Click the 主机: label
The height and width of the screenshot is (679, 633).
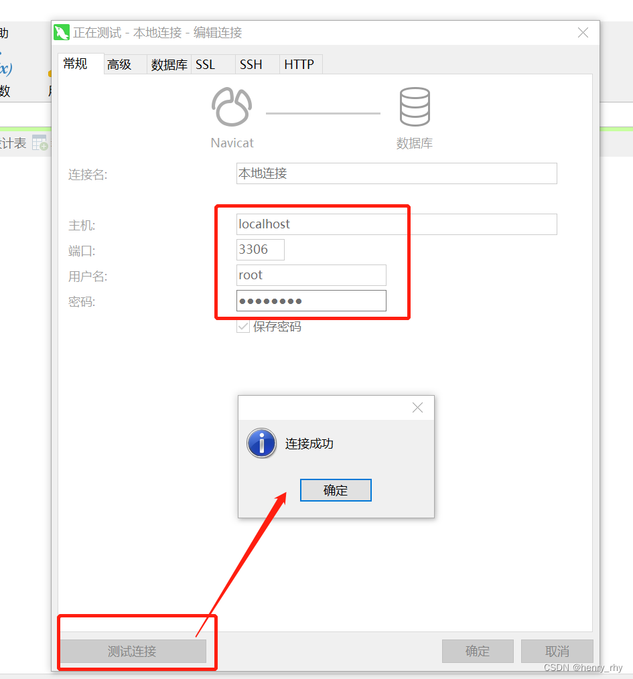pyautogui.click(x=82, y=226)
